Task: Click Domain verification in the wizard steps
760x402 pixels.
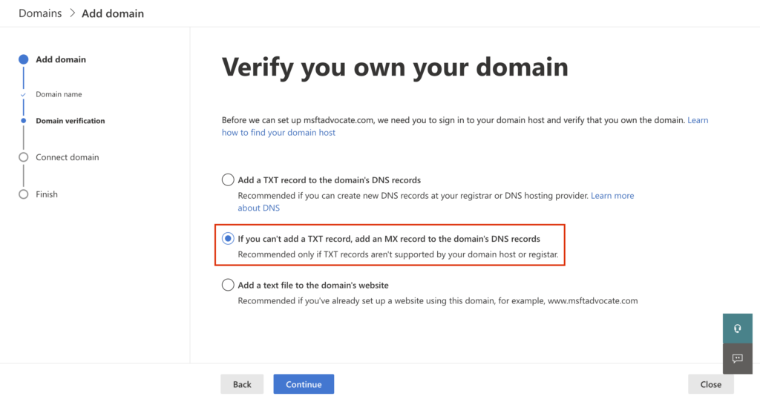Action: [x=71, y=121]
